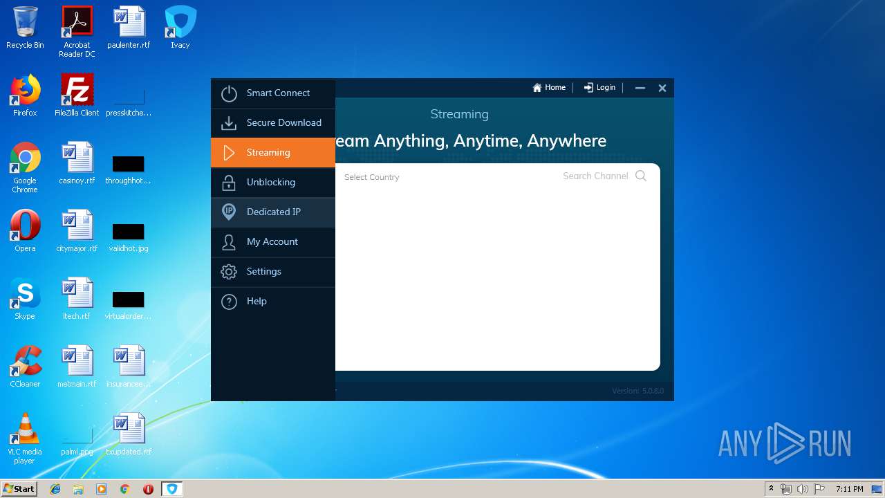Open Smart Connect in the sidebar
The height and width of the screenshot is (498, 885).
click(273, 93)
